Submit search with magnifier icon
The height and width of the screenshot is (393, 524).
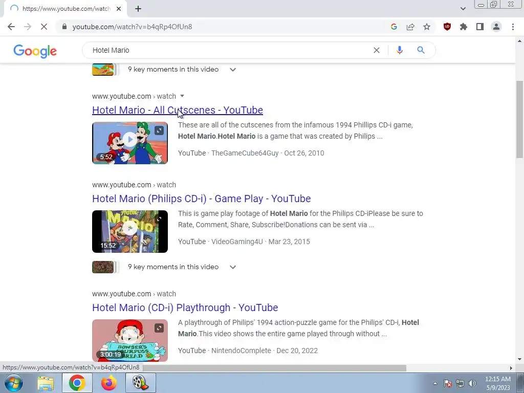click(x=421, y=50)
